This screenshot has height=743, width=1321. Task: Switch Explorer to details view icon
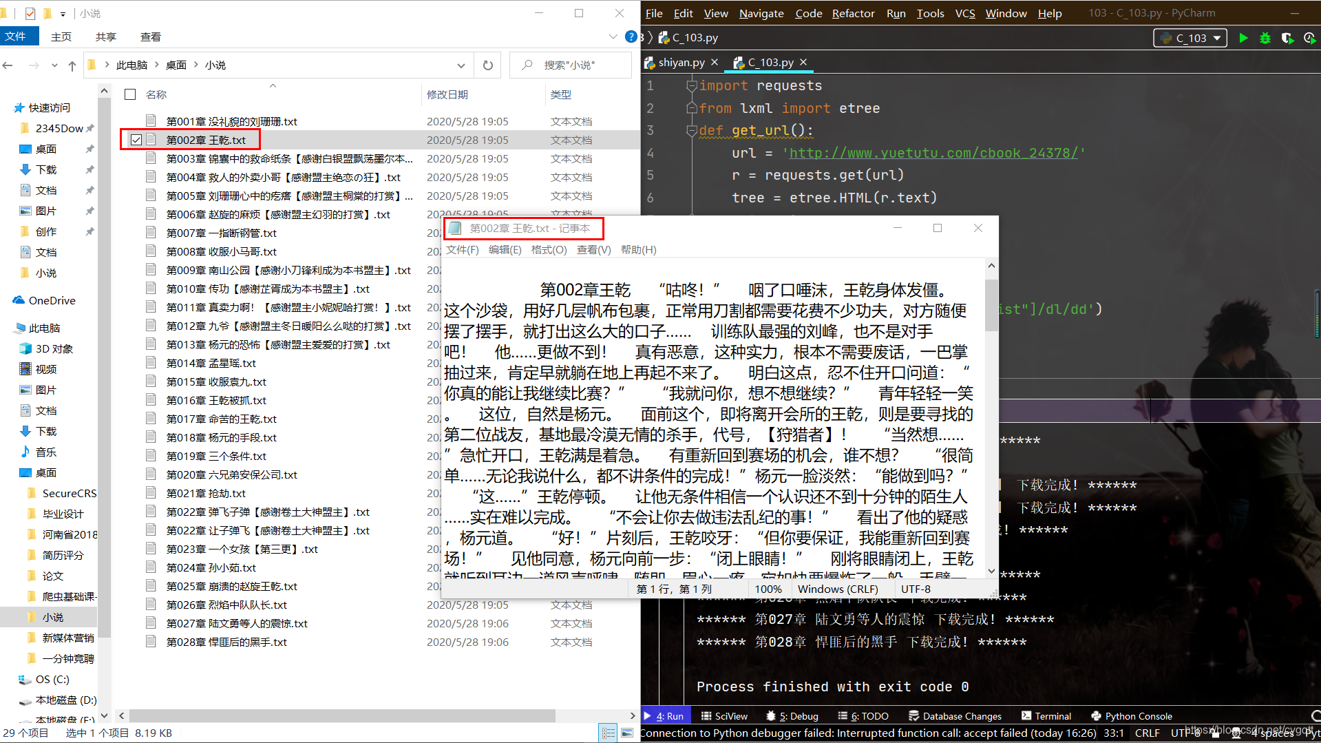609,733
